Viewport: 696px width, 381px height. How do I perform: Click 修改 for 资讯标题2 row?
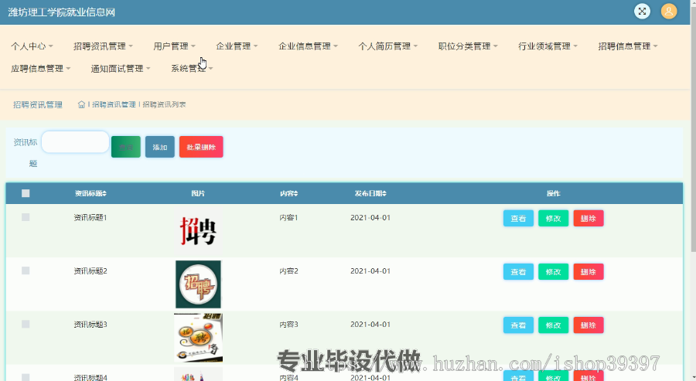point(553,272)
